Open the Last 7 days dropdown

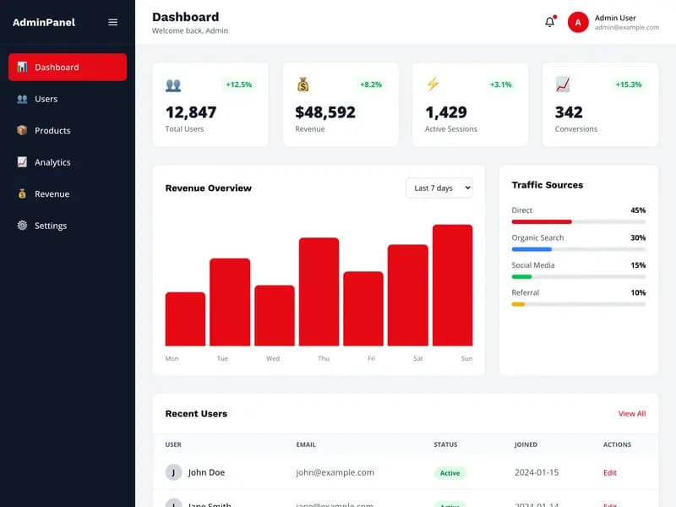(439, 188)
